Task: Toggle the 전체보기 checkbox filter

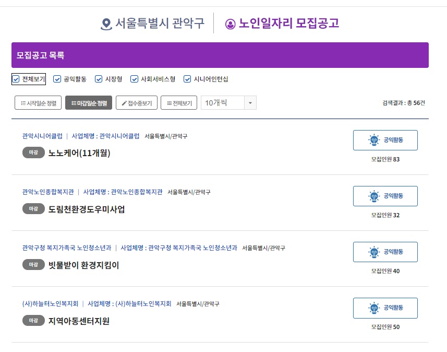Action: 16,79
